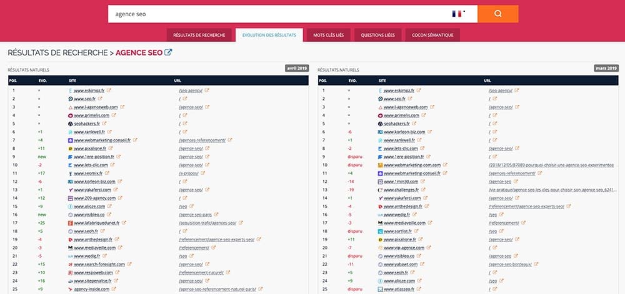Click external icon next to www.lafabriquedunet.fr
Screen dimensions: 625x294
124,223
